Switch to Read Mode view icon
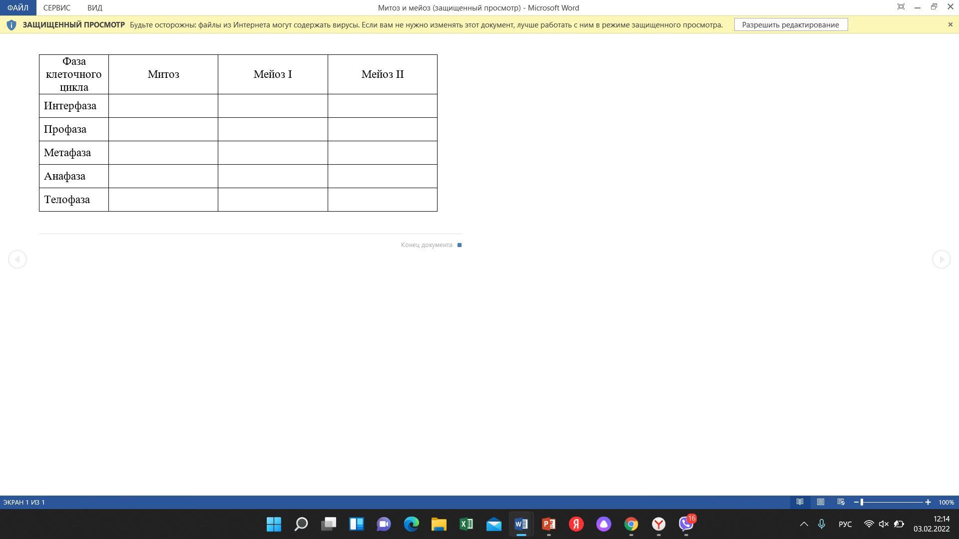This screenshot has width=959, height=539. pos(800,502)
